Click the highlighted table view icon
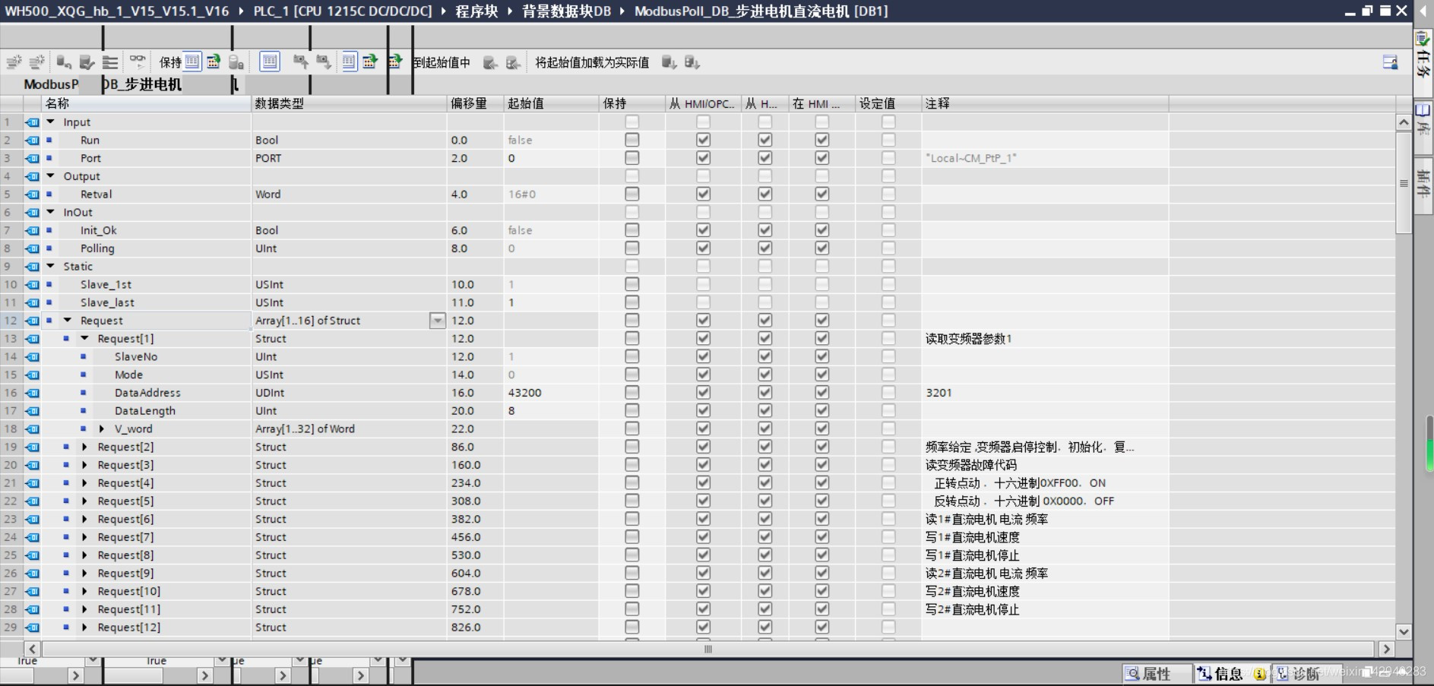Image resolution: width=1434 pixels, height=686 pixels. tap(270, 62)
